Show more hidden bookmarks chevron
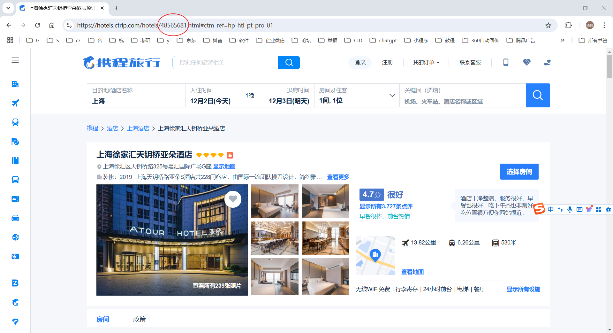The image size is (613, 333). pyautogui.click(x=563, y=40)
